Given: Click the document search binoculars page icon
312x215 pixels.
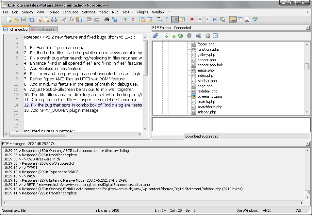Looking at the screenshot, I should (x=247, y=19).
